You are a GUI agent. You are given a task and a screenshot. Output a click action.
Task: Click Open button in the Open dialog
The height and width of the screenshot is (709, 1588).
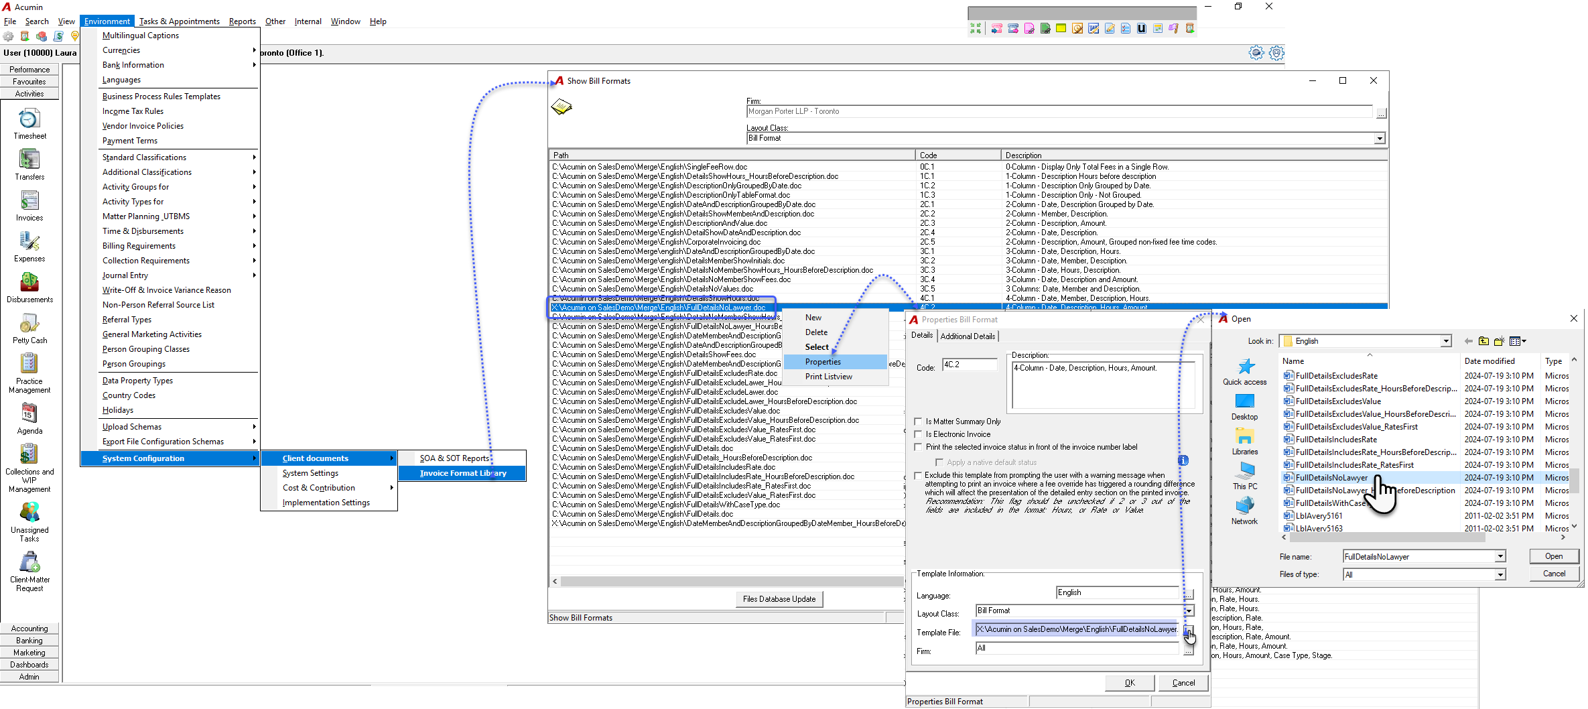pyautogui.click(x=1554, y=556)
